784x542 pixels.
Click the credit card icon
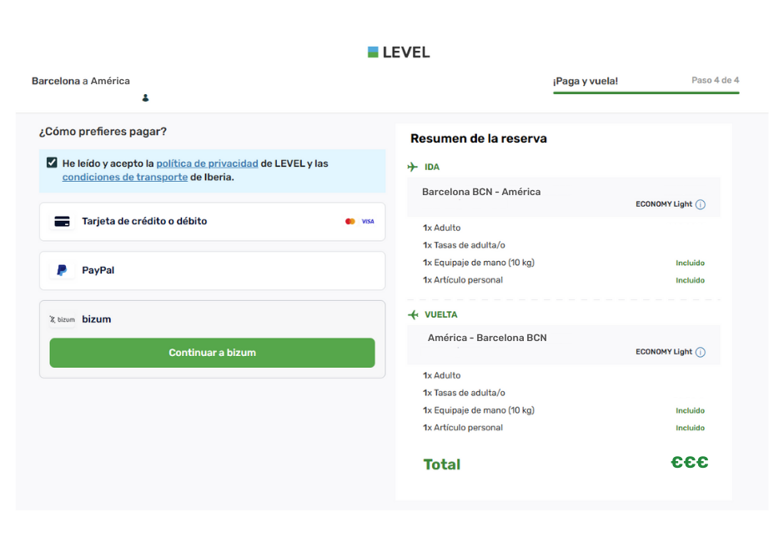(62, 222)
